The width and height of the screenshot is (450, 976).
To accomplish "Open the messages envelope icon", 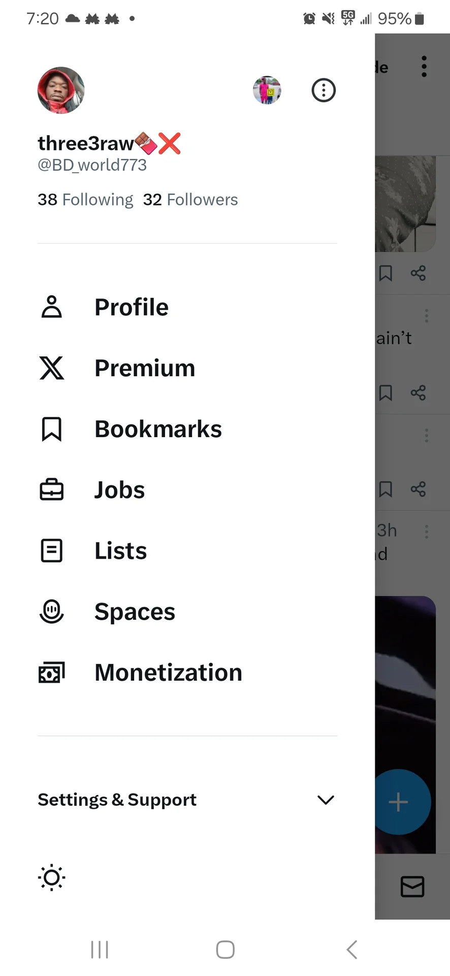I will click(x=412, y=887).
